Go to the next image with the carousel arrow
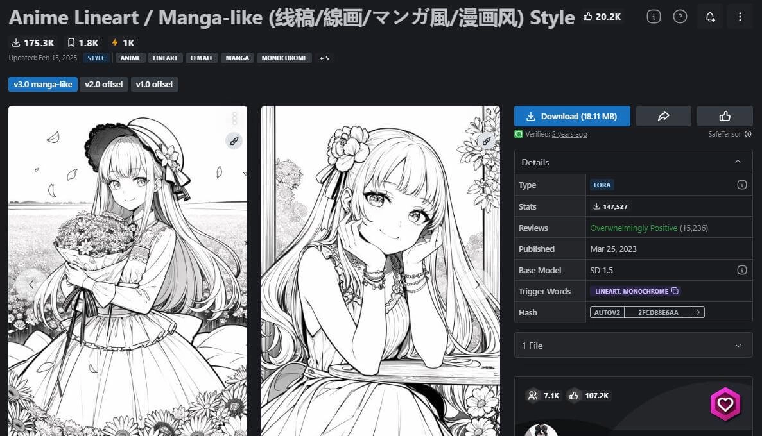762x436 pixels. click(477, 283)
